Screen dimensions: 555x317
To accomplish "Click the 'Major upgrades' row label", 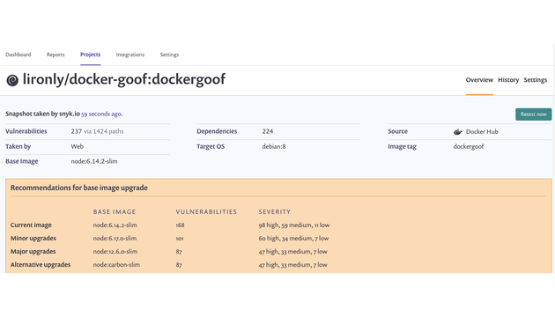I will tap(33, 252).
